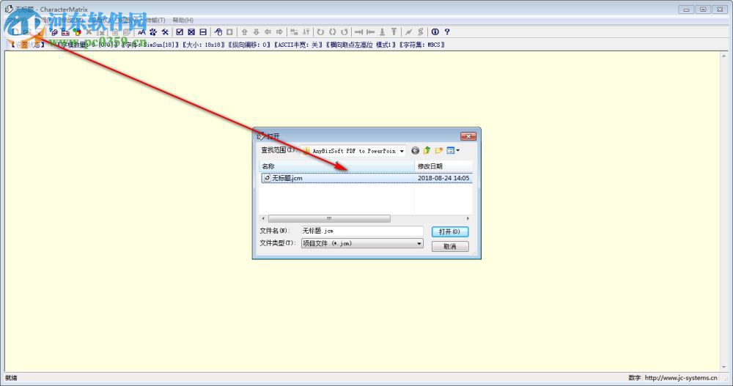Click the 【字符集: MBCS】 info text

pos(422,45)
